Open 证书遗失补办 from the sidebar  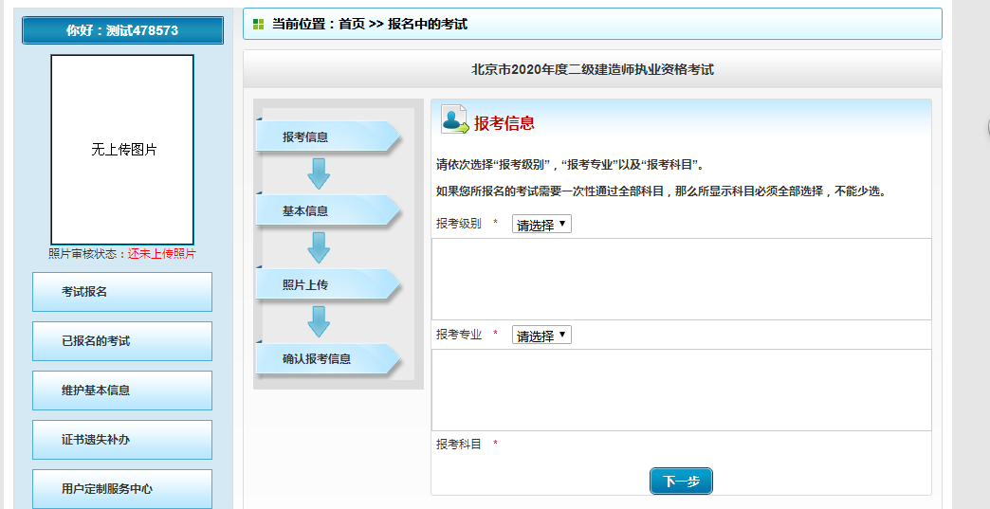click(x=122, y=440)
